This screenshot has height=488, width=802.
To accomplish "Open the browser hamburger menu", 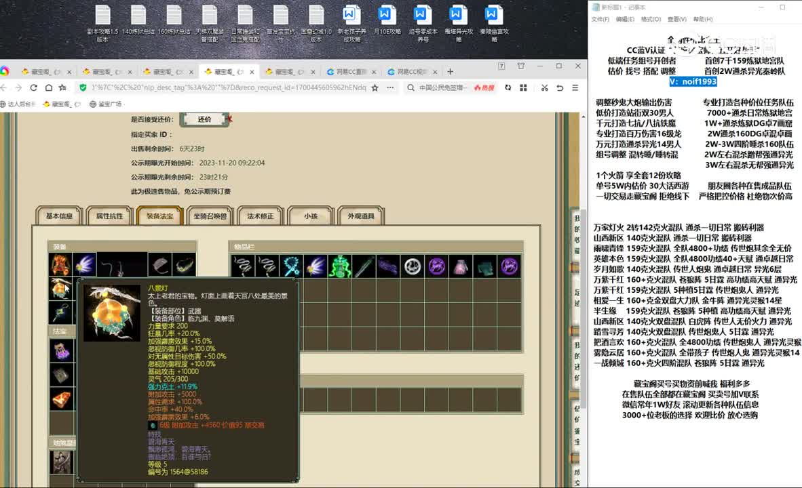I will click(x=575, y=87).
